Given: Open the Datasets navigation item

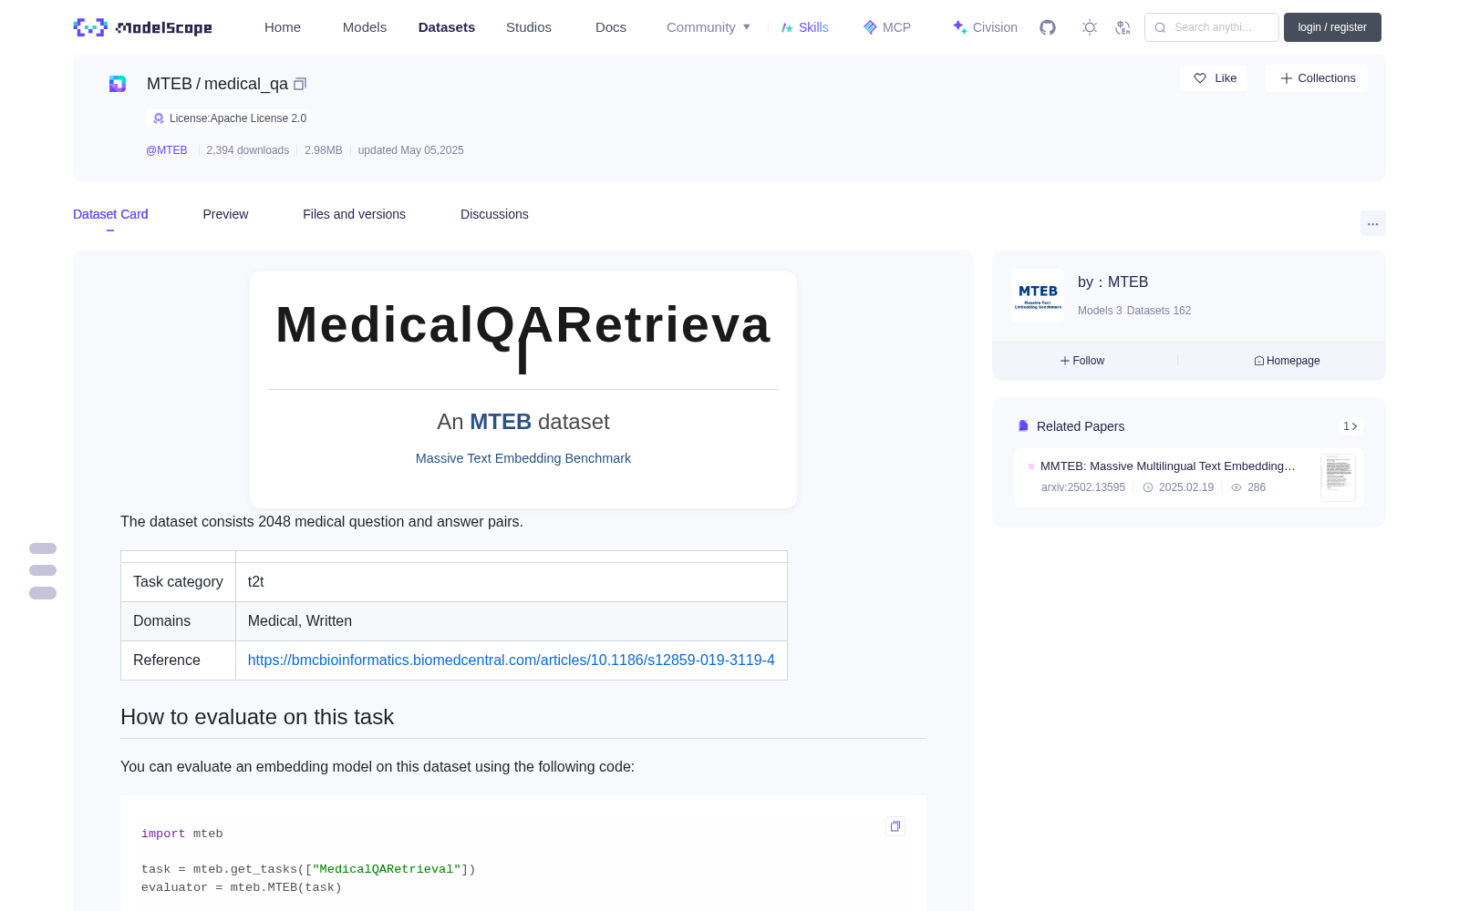Looking at the screenshot, I should pyautogui.click(x=447, y=27).
